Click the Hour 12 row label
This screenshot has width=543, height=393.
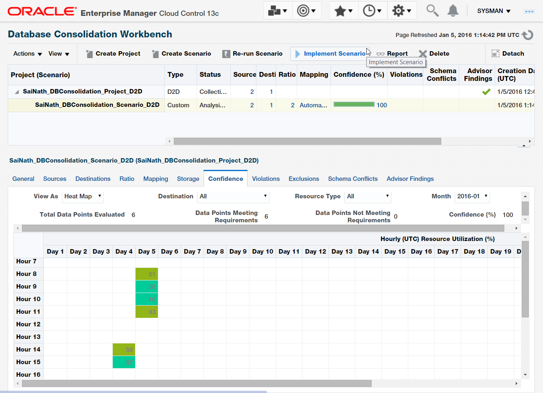pos(28,324)
